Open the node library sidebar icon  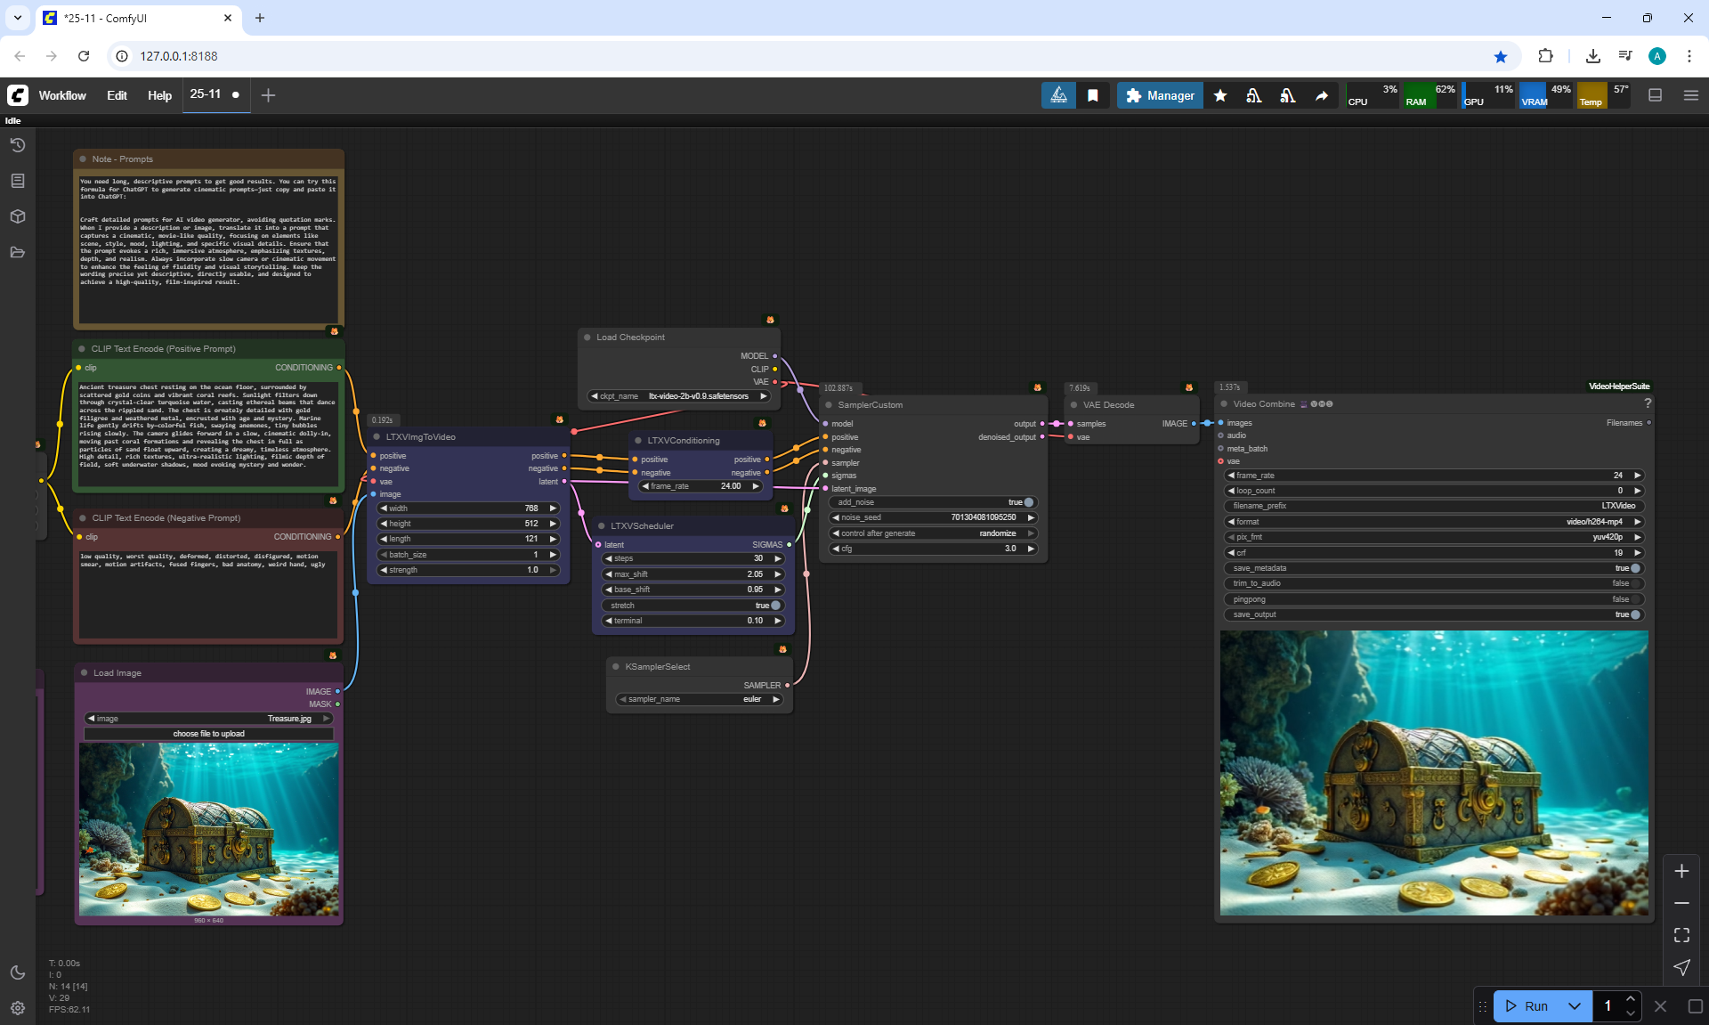[18, 181]
